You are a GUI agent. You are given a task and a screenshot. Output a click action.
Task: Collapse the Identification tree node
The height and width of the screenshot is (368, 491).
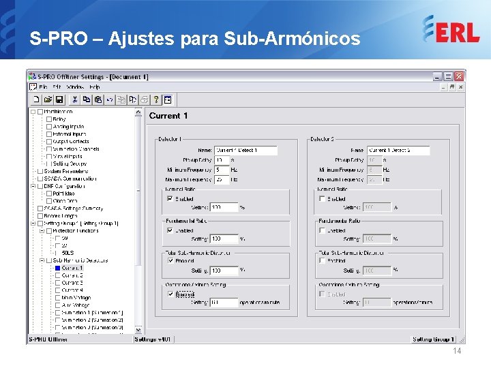pyautogui.click(x=33, y=111)
